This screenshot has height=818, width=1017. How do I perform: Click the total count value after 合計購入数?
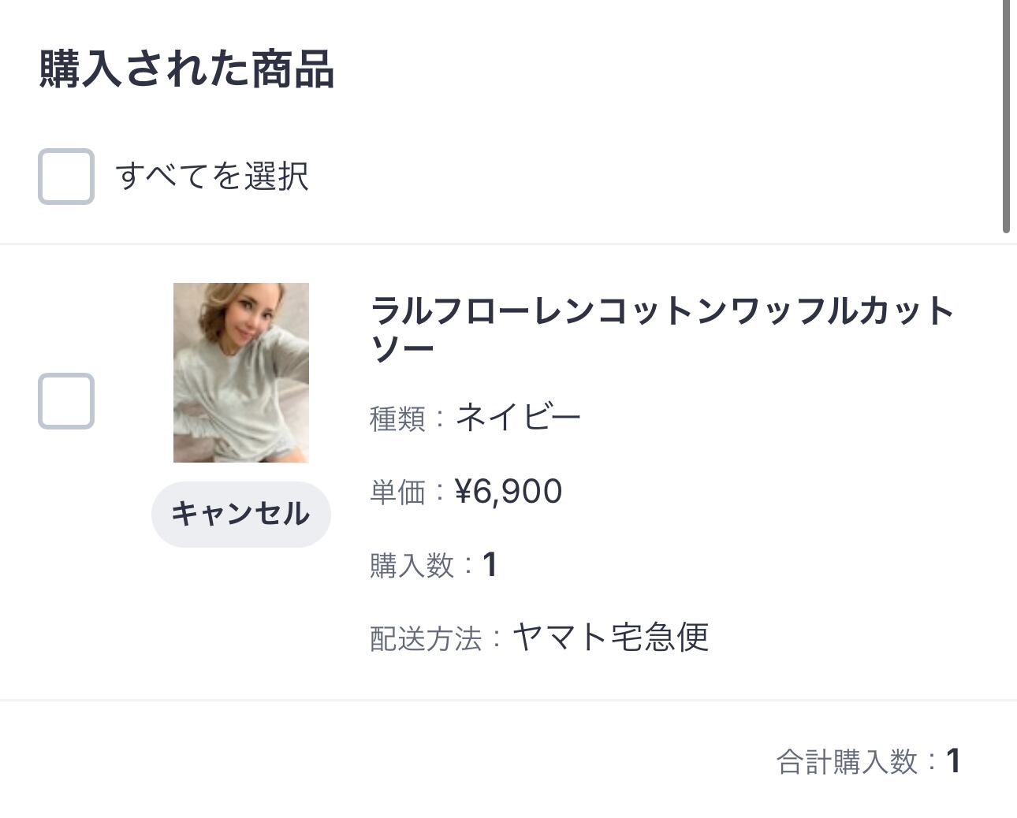coord(953,761)
